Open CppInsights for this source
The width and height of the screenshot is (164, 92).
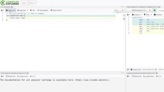pos(43,10)
